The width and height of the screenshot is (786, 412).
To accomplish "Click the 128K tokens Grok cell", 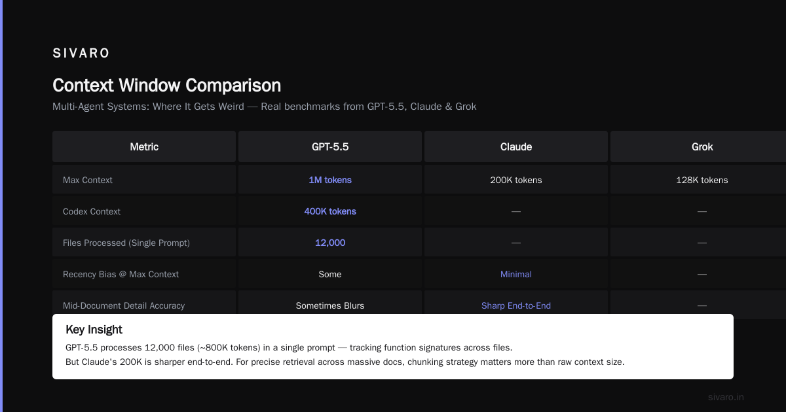I will click(702, 180).
